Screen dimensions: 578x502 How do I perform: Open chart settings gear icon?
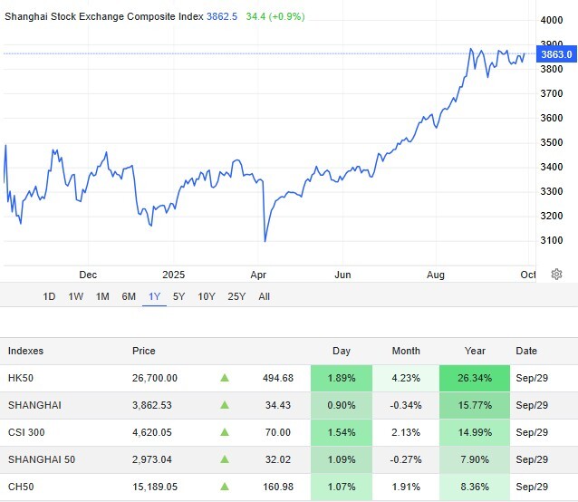[x=555, y=275]
